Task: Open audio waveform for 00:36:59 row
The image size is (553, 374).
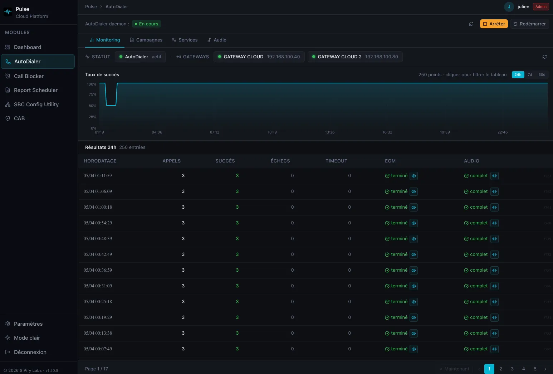Action: [494, 271]
